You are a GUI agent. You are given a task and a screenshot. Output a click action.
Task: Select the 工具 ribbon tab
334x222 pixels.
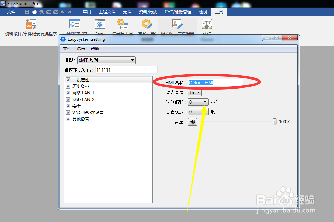(x=219, y=12)
